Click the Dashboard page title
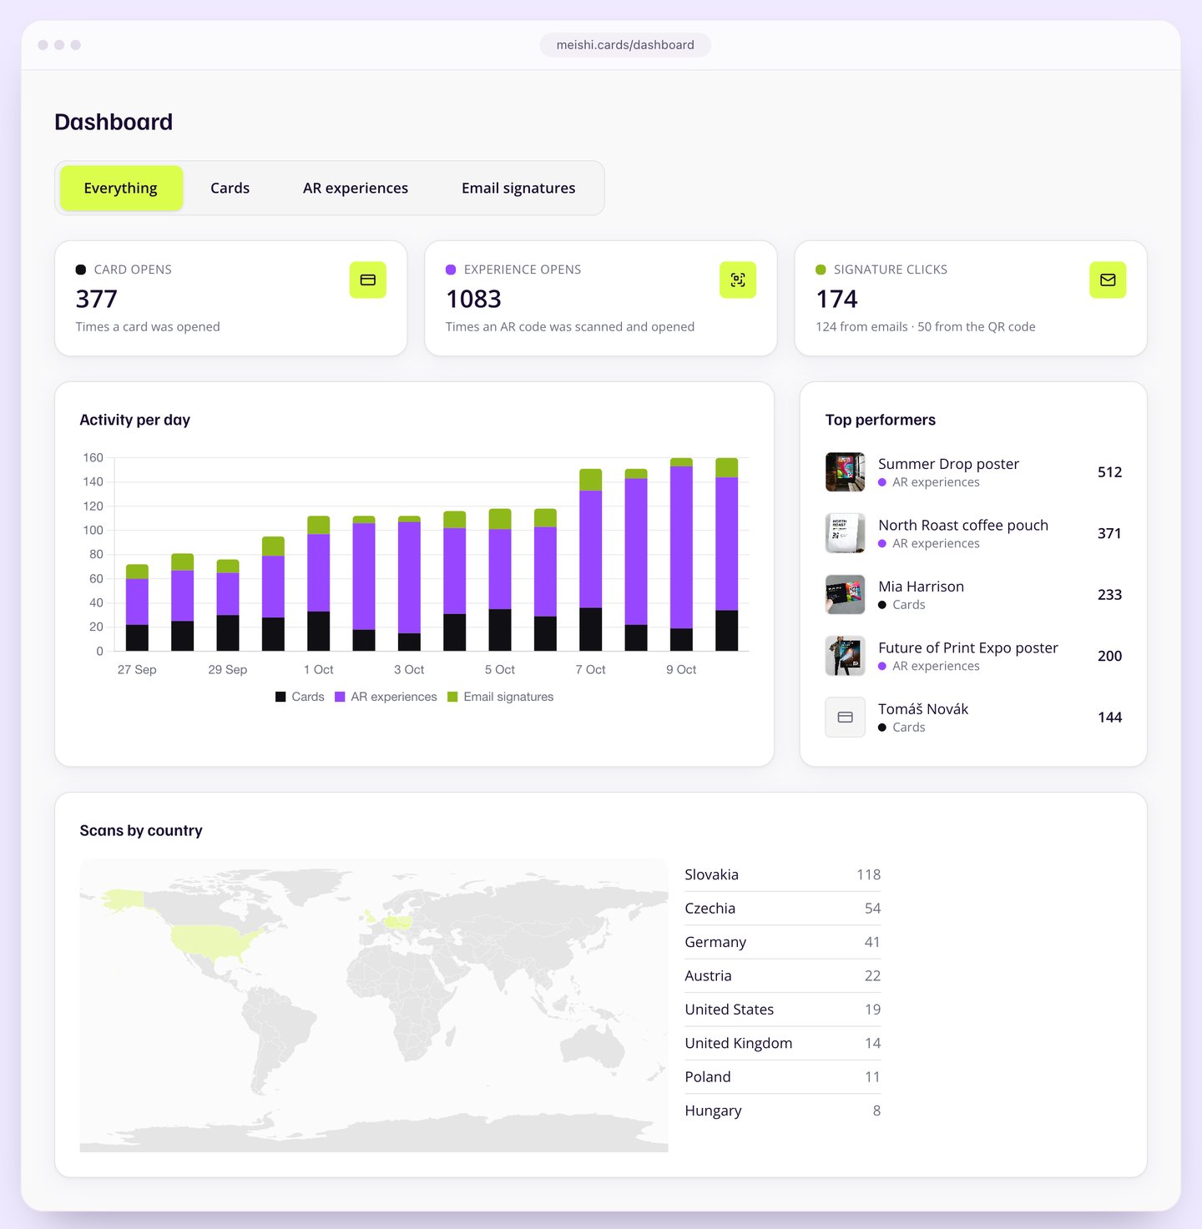 (114, 122)
